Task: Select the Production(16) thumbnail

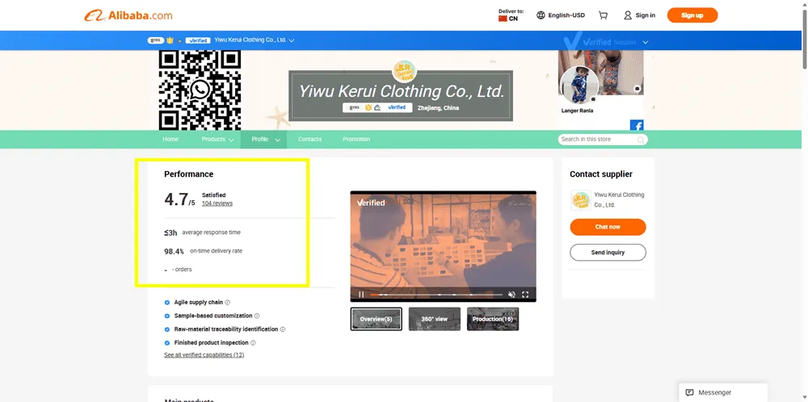Action: tap(493, 319)
